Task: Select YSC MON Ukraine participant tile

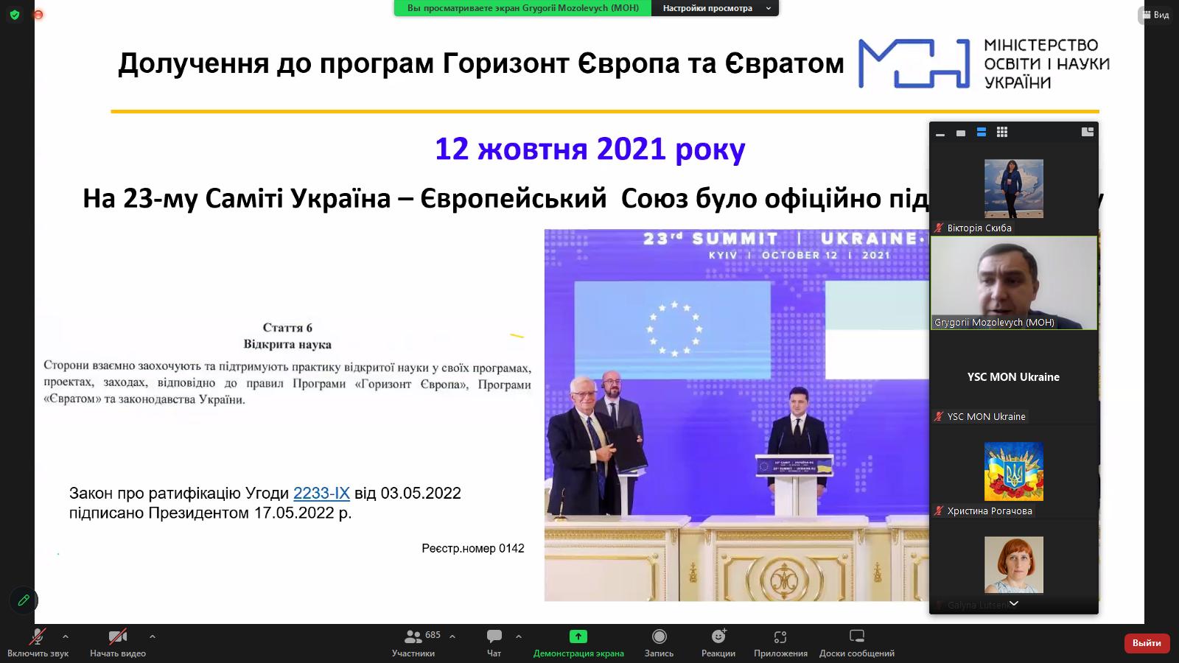Action: click(x=1014, y=377)
